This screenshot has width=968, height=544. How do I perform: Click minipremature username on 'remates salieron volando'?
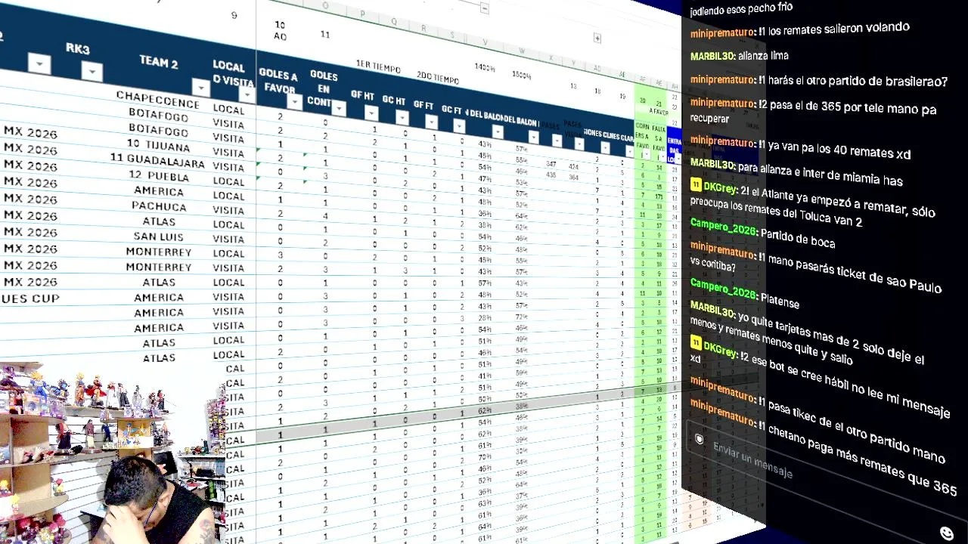point(722,32)
